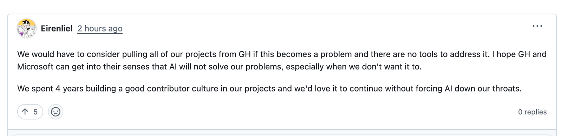Click the words "AI will not solve our problems"

(x=226, y=67)
